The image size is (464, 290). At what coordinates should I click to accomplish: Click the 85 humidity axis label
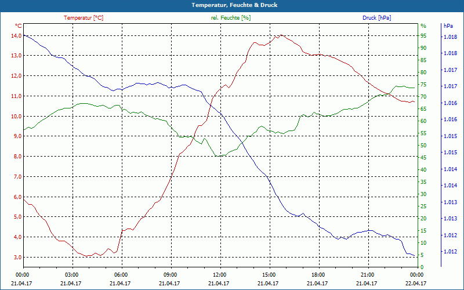pos(423,60)
